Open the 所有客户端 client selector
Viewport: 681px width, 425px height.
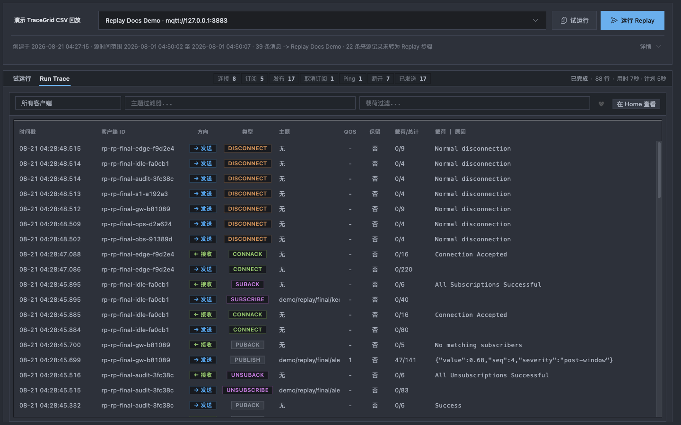click(x=68, y=103)
